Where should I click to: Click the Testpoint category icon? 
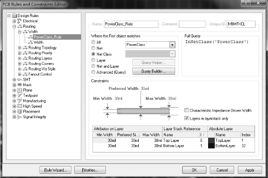click(20, 95)
